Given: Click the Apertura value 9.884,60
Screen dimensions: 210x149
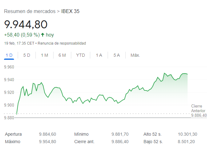Looking at the screenshot, I should 48,134.
